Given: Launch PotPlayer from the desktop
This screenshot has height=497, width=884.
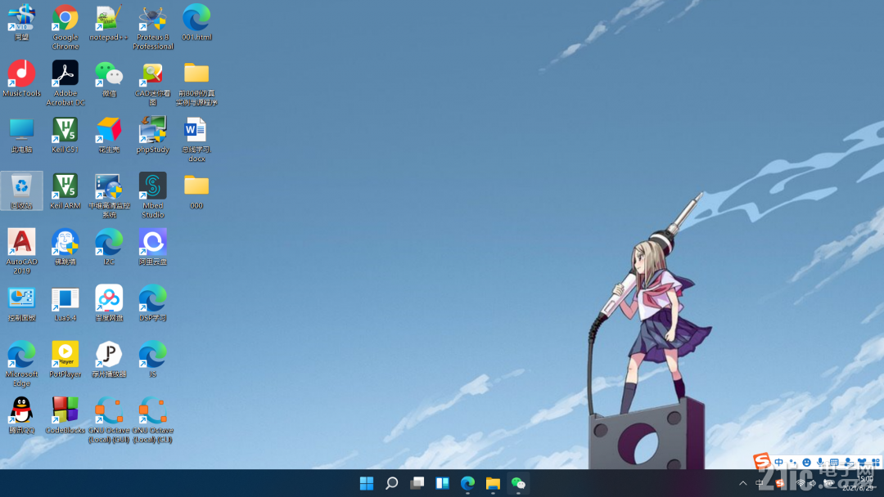Looking at the screenshot, I should point(65,359).
